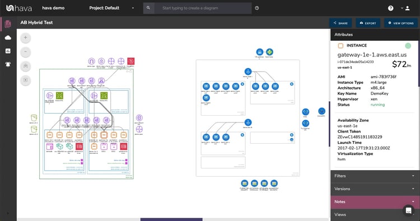Click the cloud icon on Export button

coord(361,23)
